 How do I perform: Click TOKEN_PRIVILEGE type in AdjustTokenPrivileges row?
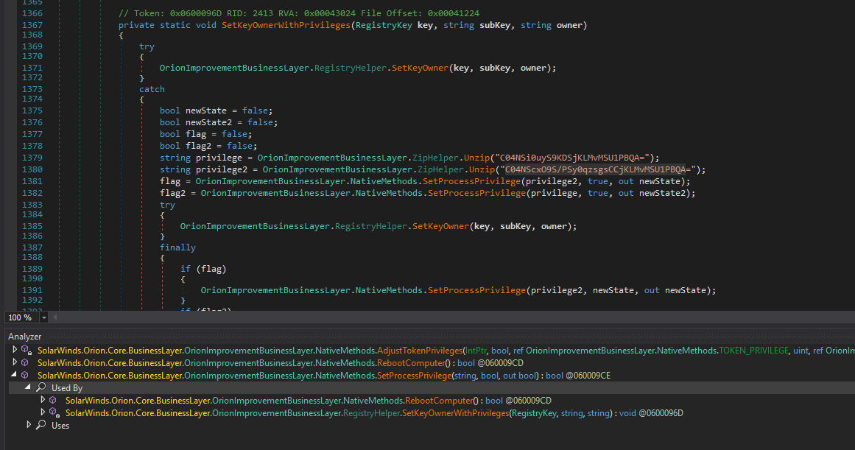(753, 350)
